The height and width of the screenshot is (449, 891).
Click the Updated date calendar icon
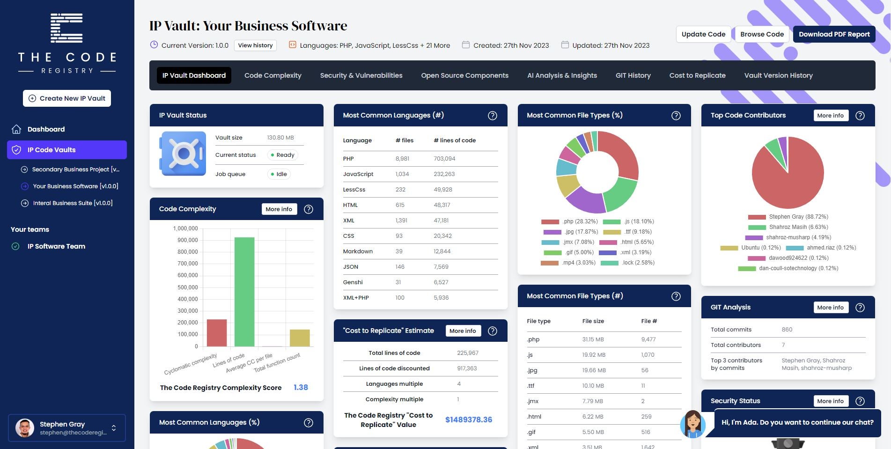pos(565,45)
